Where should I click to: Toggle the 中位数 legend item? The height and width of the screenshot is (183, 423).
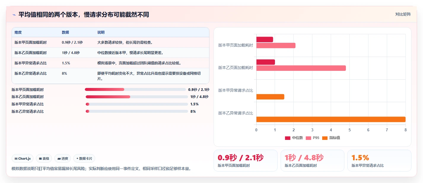point(294,138)
